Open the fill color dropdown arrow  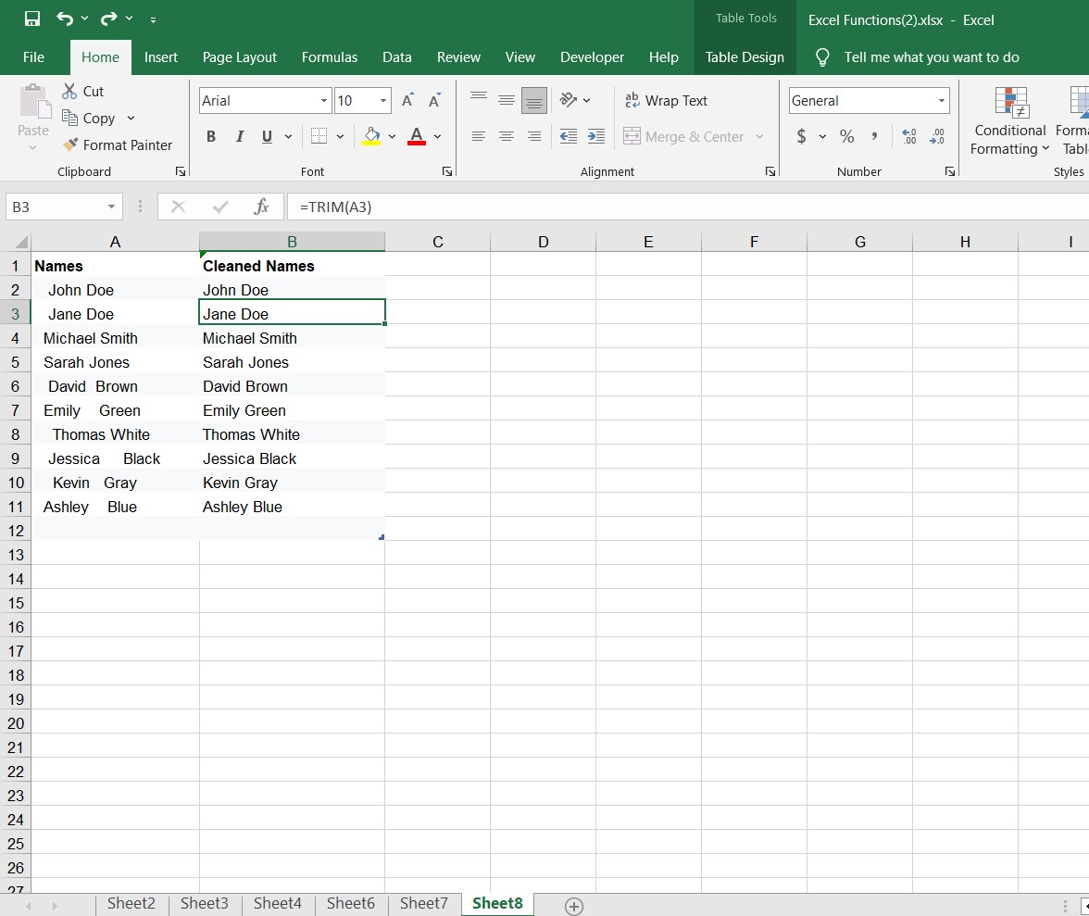pyautogui.click(x=392, y=136)
